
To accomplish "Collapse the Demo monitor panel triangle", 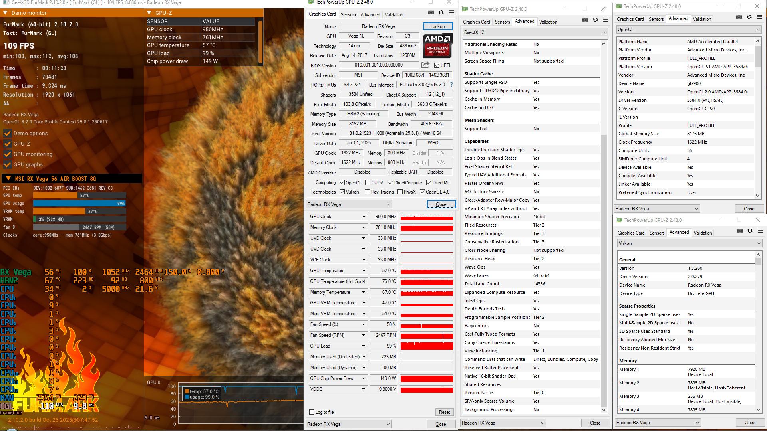I will (x=5, y=13).
